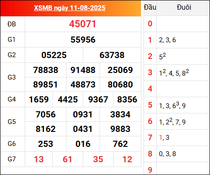Screen dimensions: 210x175
Task: Click G4 number 9367
Action: point(98,99)
